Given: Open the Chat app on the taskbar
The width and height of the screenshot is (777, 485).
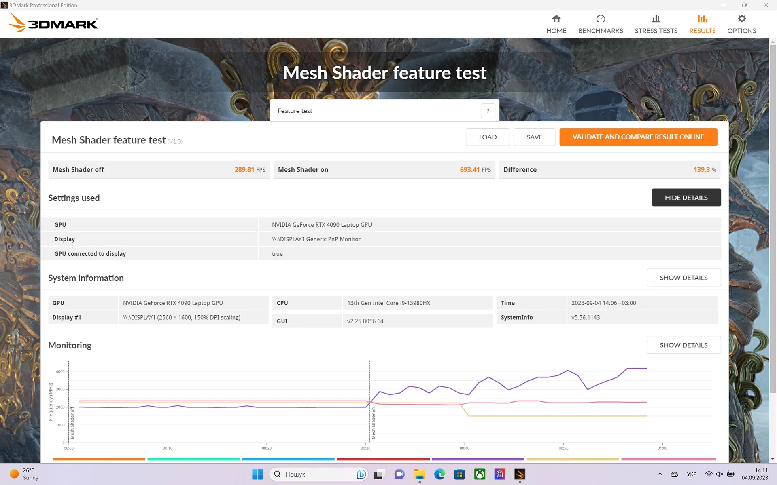Looking at the screenshot, I should pos(399,474).
